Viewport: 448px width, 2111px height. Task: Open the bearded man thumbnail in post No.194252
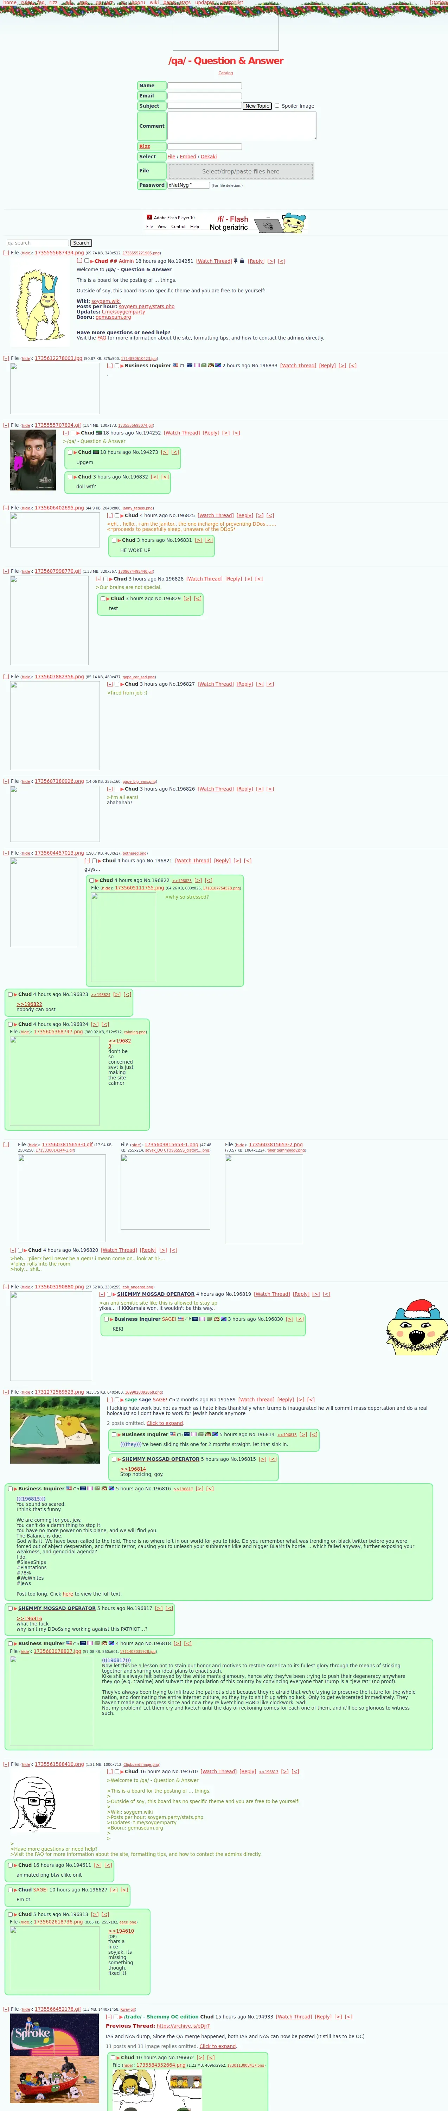coord(33,461)
